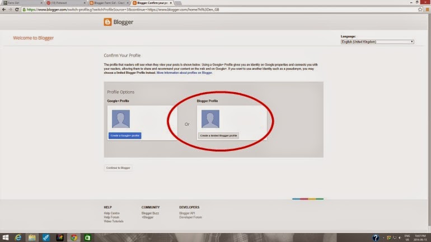Select the Blogger: Confirm your profile tab
431x242 pixels.
(152, 3)
